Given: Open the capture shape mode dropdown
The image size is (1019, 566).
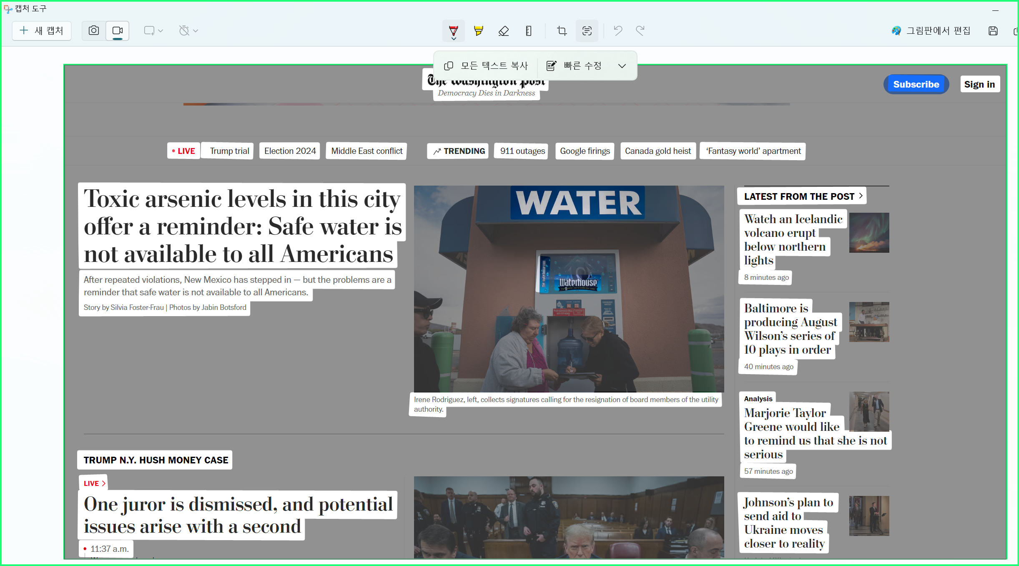Looking at the screenshot, I should pos(153,30).
